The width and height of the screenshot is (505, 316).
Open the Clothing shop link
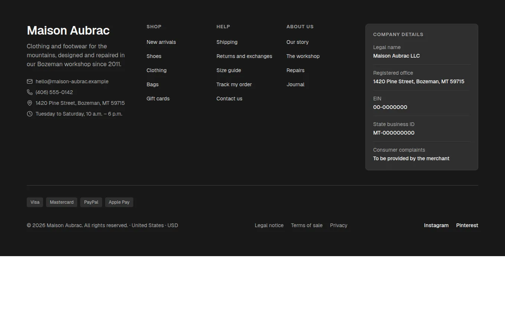pyautogui.click(x=156, y=70)
